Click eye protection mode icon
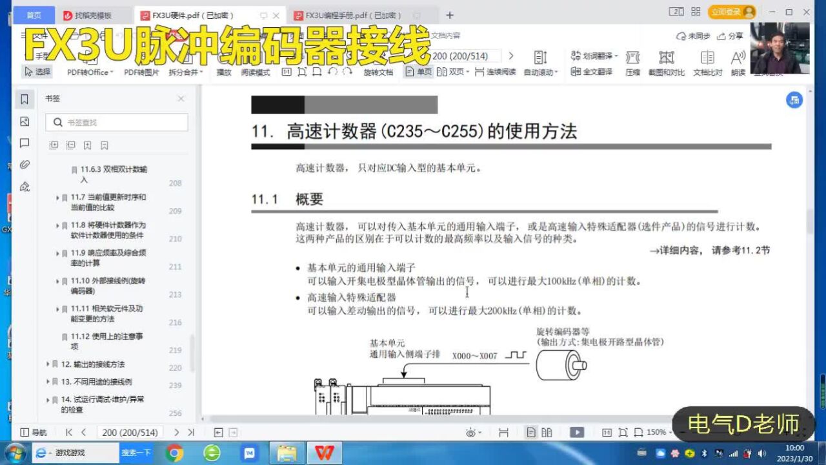Screen dimensions: 826x465 pyautogui.click(x=474, y=433)
